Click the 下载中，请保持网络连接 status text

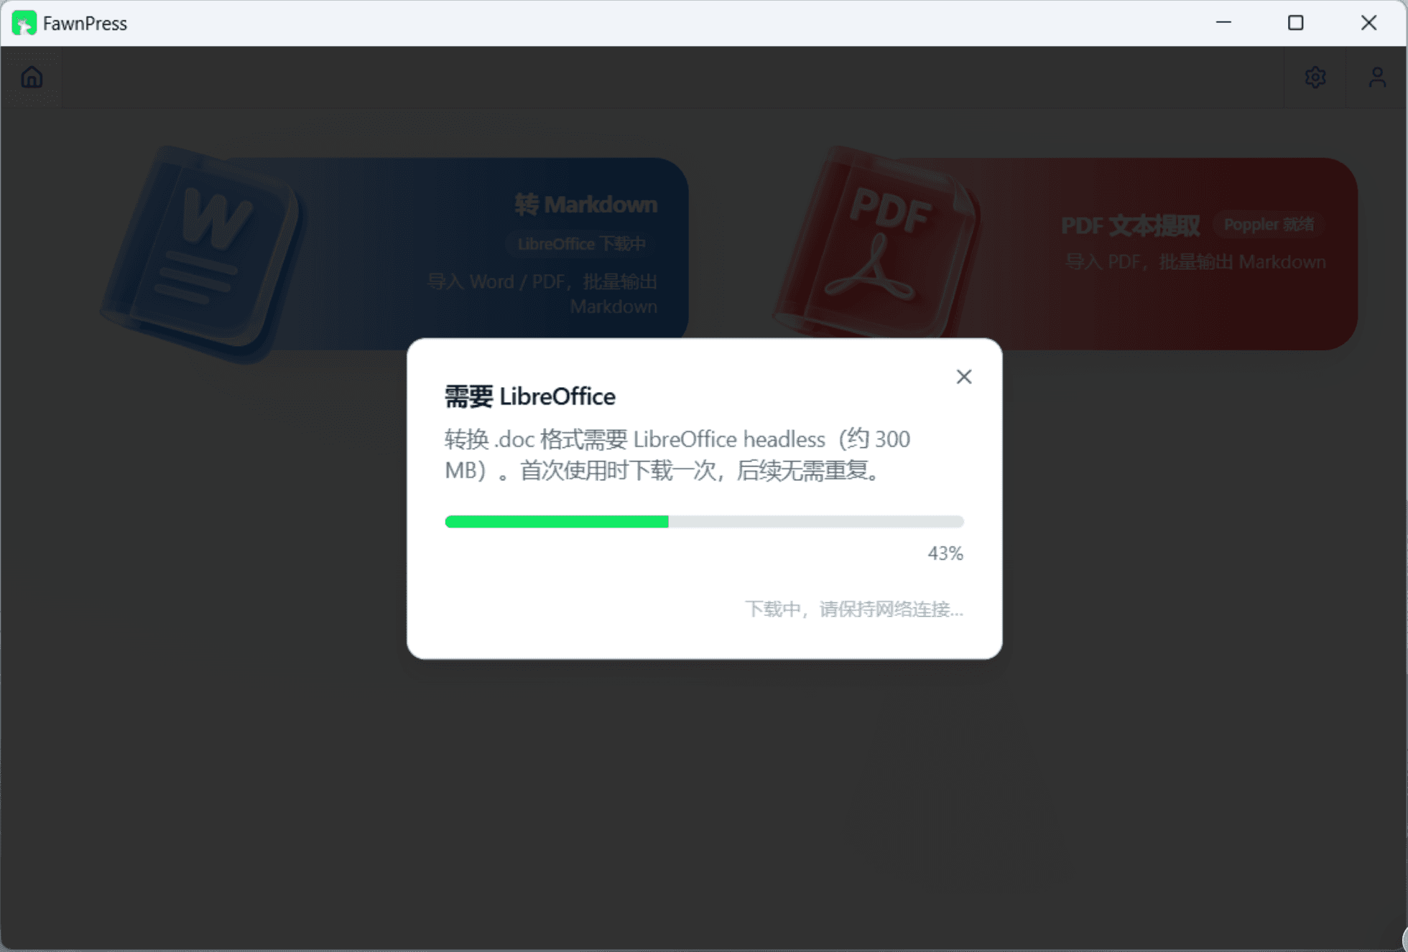853,609
